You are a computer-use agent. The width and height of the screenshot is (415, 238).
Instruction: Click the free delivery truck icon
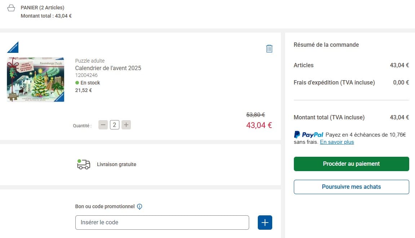(83, 164)
